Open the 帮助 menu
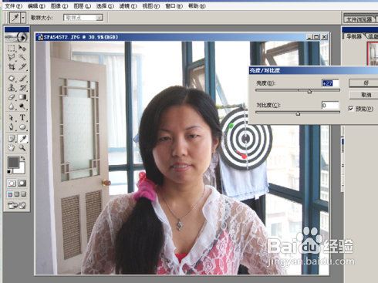The height and width of the screenshot is (283, 378). [197, 5]
